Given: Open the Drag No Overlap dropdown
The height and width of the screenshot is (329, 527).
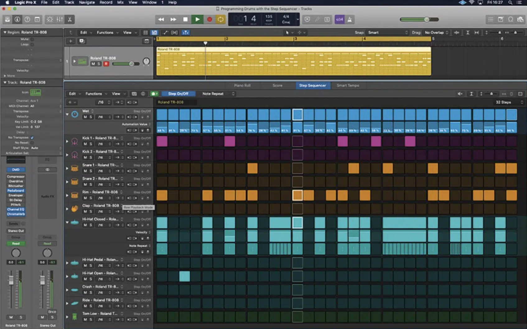Looking at the screenshot, I should (436, 32).
